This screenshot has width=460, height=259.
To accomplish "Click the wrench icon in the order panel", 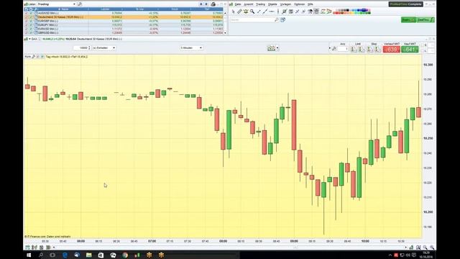I will click(x=333, y=49).
